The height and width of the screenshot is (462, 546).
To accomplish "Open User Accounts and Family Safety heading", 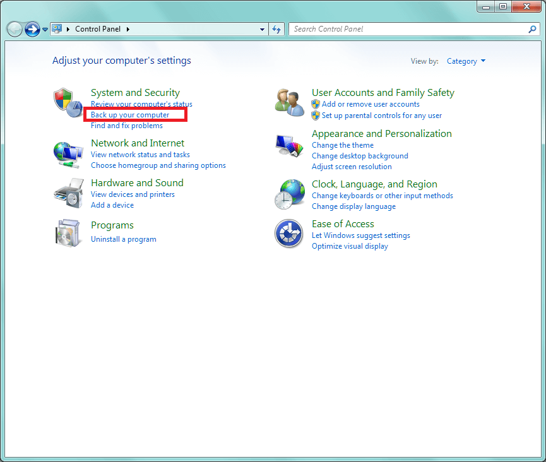I will [383, 93].
